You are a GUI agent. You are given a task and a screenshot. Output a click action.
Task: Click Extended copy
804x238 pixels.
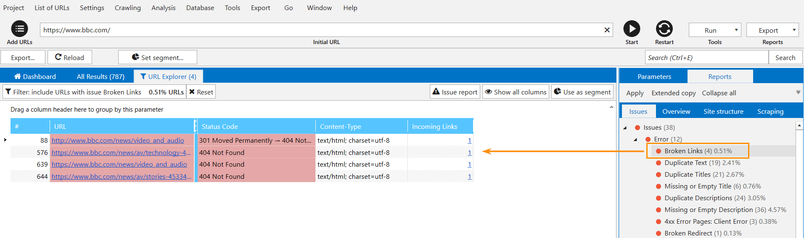674,93
